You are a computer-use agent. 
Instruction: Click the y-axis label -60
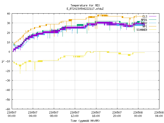click(8, 109)
